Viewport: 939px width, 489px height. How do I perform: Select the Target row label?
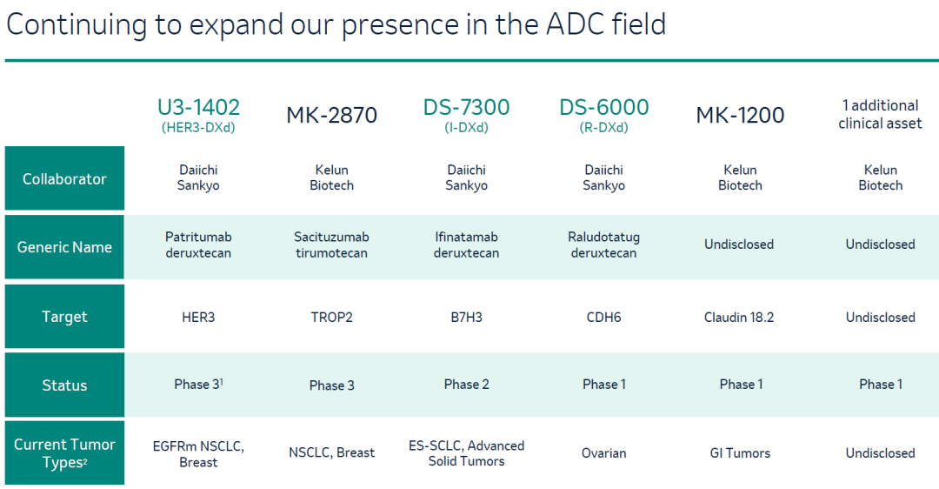click(x=64, y=317)
